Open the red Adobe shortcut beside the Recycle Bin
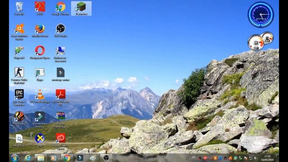This screenshot has height=162, width=288. [x=40, y=9]
